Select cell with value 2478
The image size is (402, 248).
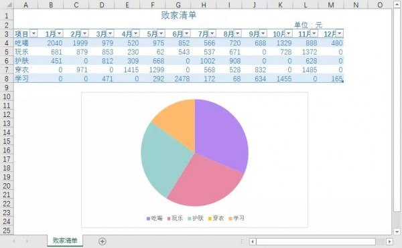(x=178, y=78)
